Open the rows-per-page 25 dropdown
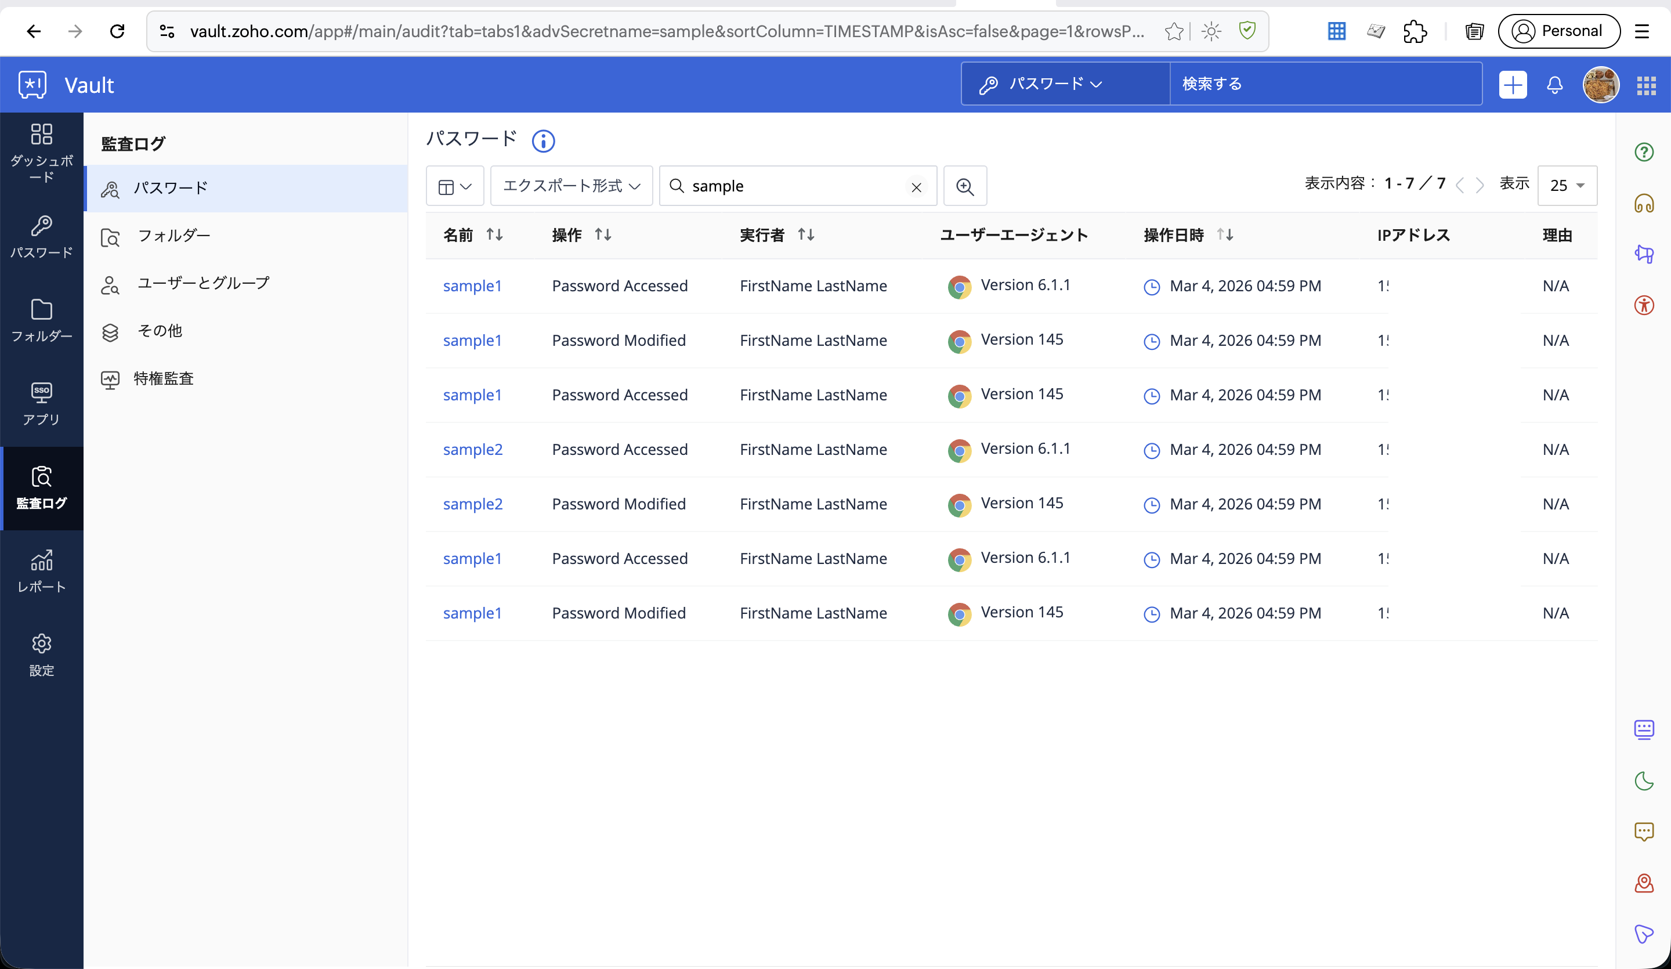The image size is (1671, 969). (1567, 186)
